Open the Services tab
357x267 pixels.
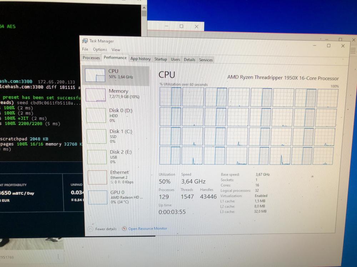click(206, 60)
